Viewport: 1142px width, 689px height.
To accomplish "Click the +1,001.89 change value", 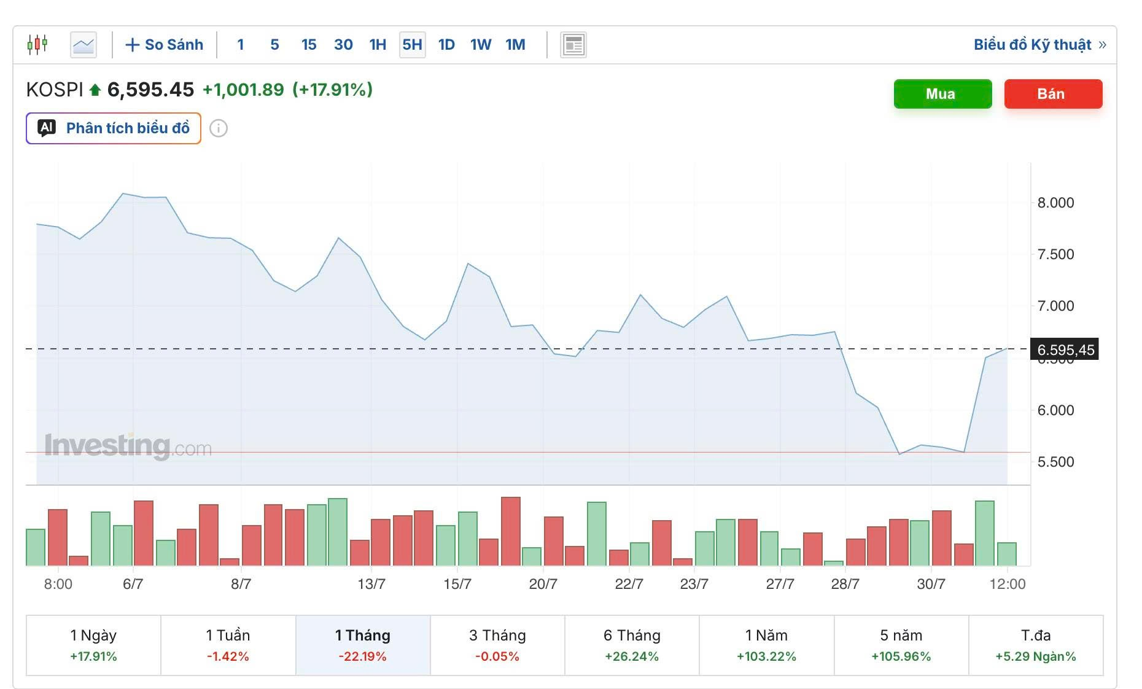I will (243, 90).
